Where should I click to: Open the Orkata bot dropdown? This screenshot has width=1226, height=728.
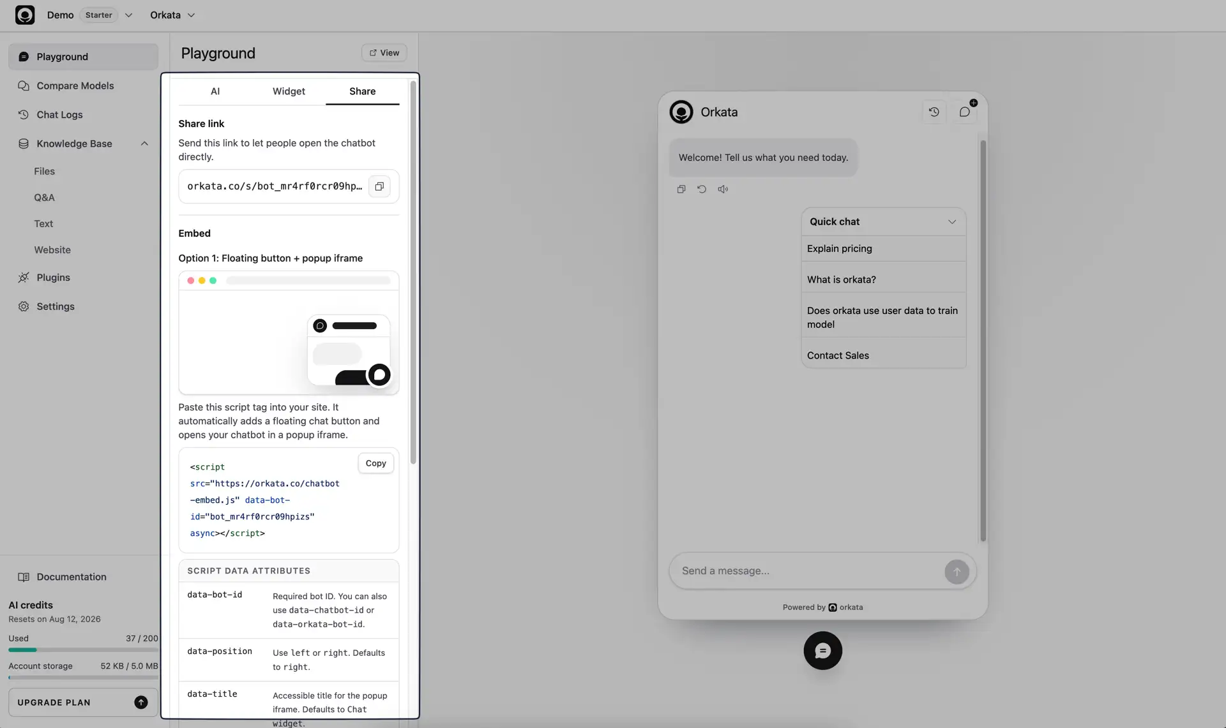172,15
